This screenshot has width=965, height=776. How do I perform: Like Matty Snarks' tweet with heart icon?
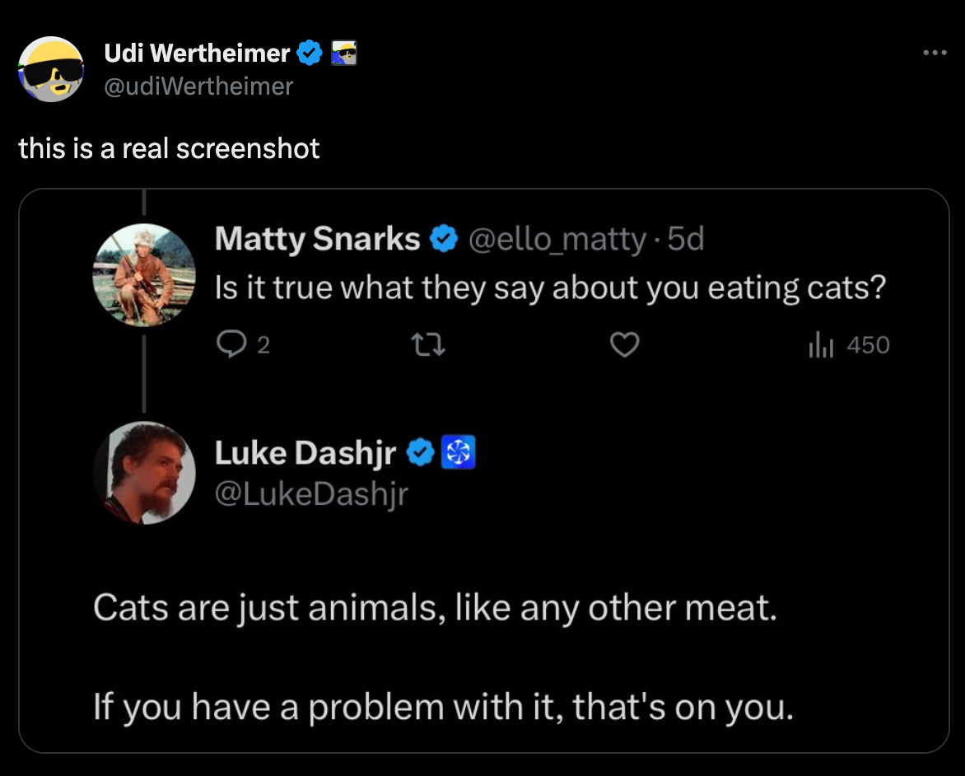(x=625, y=346)
